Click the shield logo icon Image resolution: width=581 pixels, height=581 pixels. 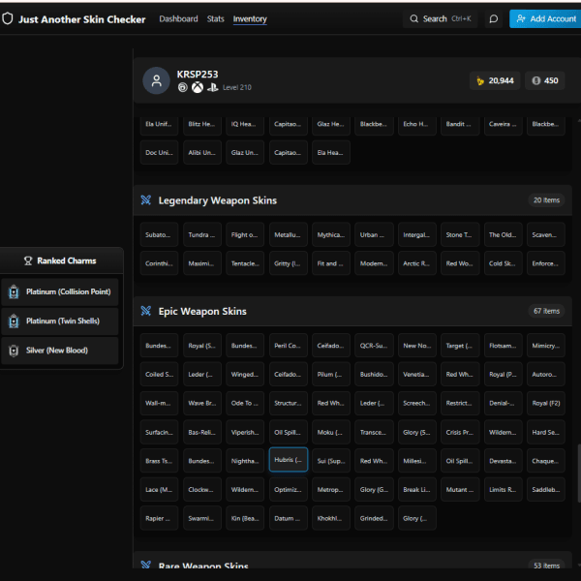click(7, 19)
